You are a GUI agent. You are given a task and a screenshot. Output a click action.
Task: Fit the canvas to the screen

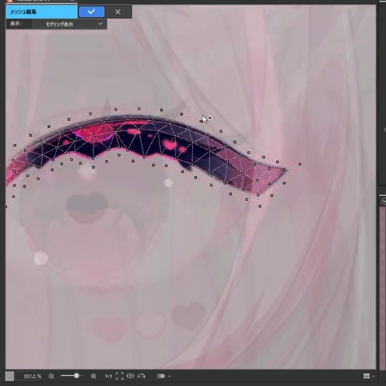click(x=120, y=376)
